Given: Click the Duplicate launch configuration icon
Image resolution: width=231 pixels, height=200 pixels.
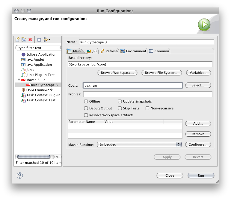Looking at the screenshot, I should pyautogui.click(x=24, y=39).
